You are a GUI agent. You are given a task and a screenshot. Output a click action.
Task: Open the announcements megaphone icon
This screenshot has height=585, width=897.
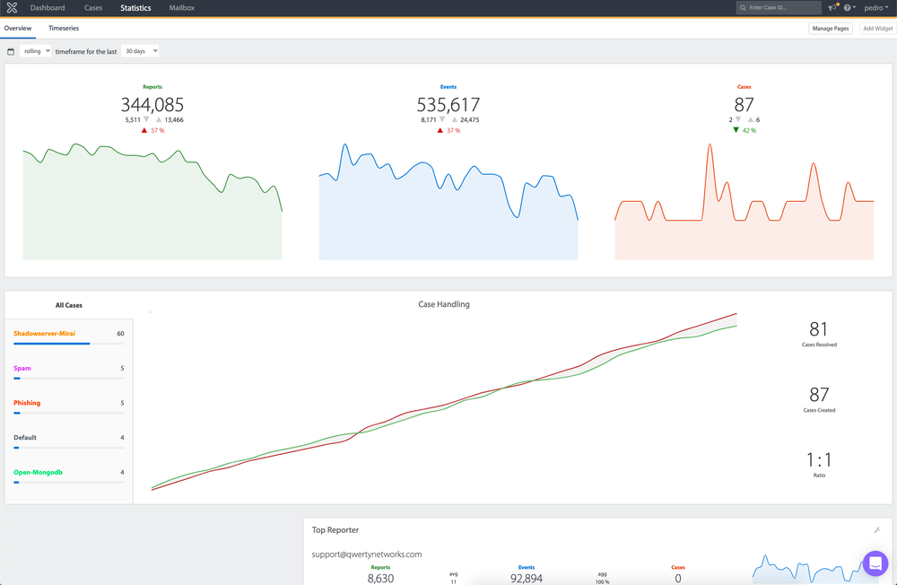[832, 7]
